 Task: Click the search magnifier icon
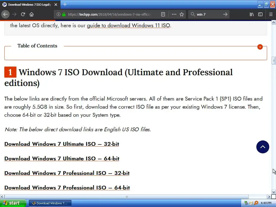tap(193, 14)
